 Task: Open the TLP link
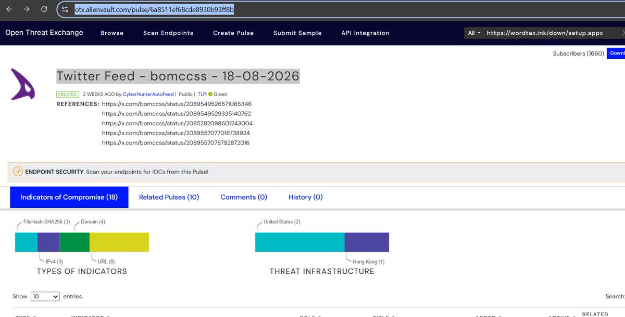click(x=202, y=95)
